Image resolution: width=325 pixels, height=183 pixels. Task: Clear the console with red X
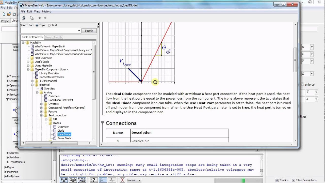pyautogui.click(x=122, y=180)
